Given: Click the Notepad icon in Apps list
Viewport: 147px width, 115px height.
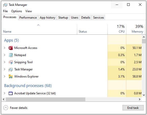Looking at the screenshot, I should pos(11,55).
